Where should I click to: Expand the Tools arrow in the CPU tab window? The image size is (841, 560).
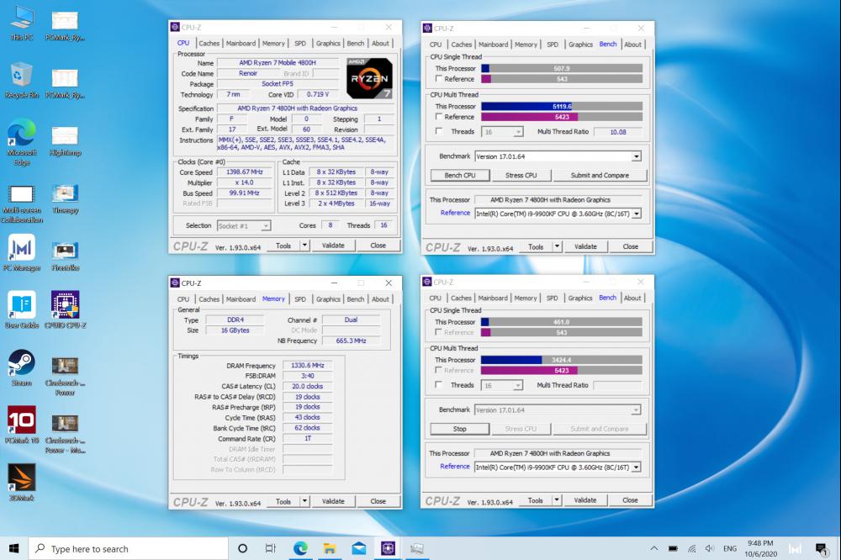pyautogui.click(x=304, y=246)
